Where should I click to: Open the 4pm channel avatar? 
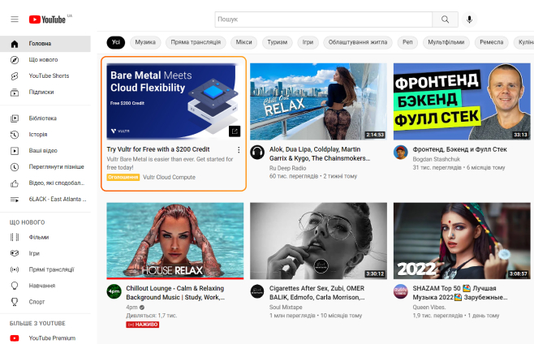click(114, 291)
